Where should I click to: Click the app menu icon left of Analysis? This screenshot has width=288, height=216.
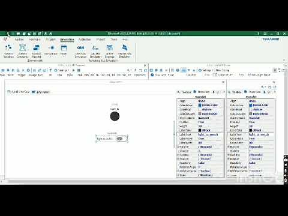click(5, 40)
